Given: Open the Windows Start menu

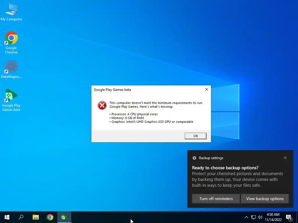Looking at the screenshot, I should tap(7, 217).
